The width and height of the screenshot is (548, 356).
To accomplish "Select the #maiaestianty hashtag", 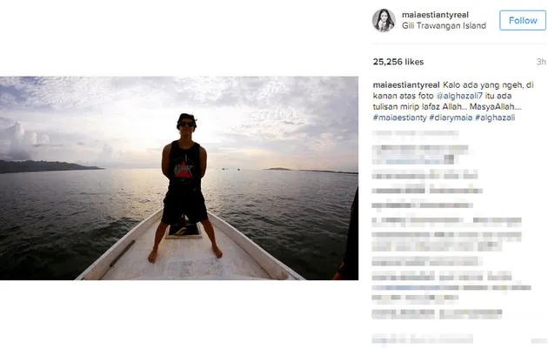I will (400, 118).
